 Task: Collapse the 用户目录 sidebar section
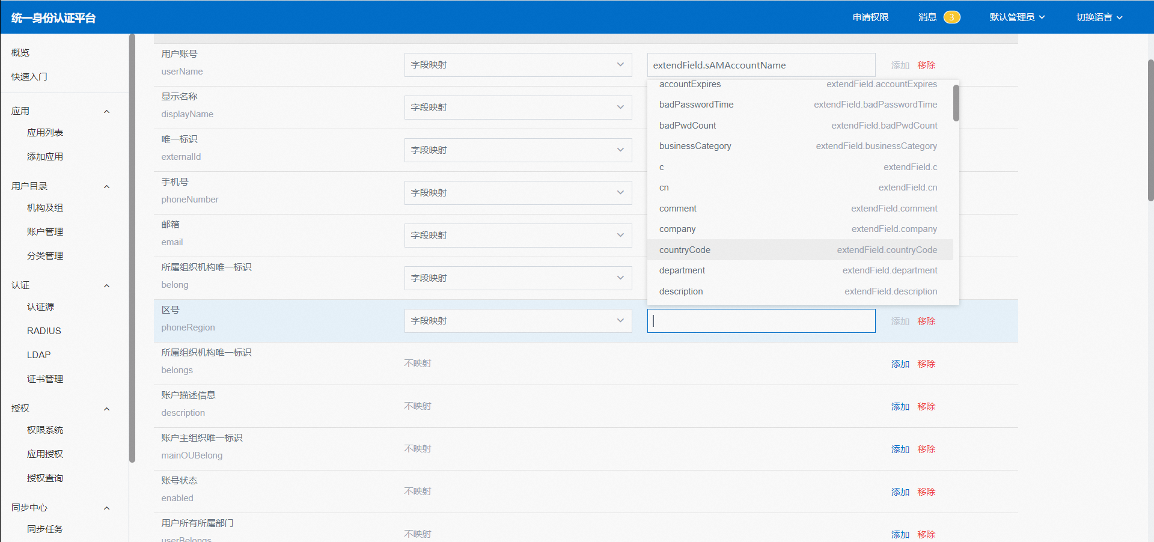pos(107,186)
